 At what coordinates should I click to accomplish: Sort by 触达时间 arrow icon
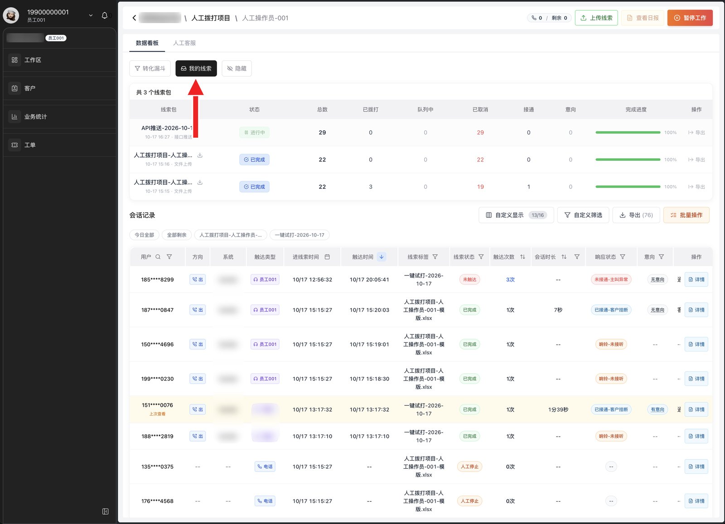(x=382, y=257)
